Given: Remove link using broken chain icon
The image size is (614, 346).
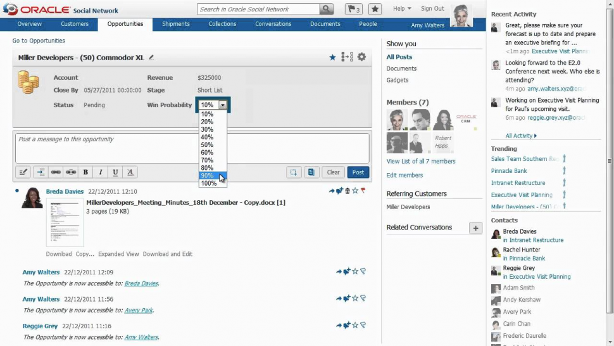Looking at the screenshot, I should [x=70, y=172].
